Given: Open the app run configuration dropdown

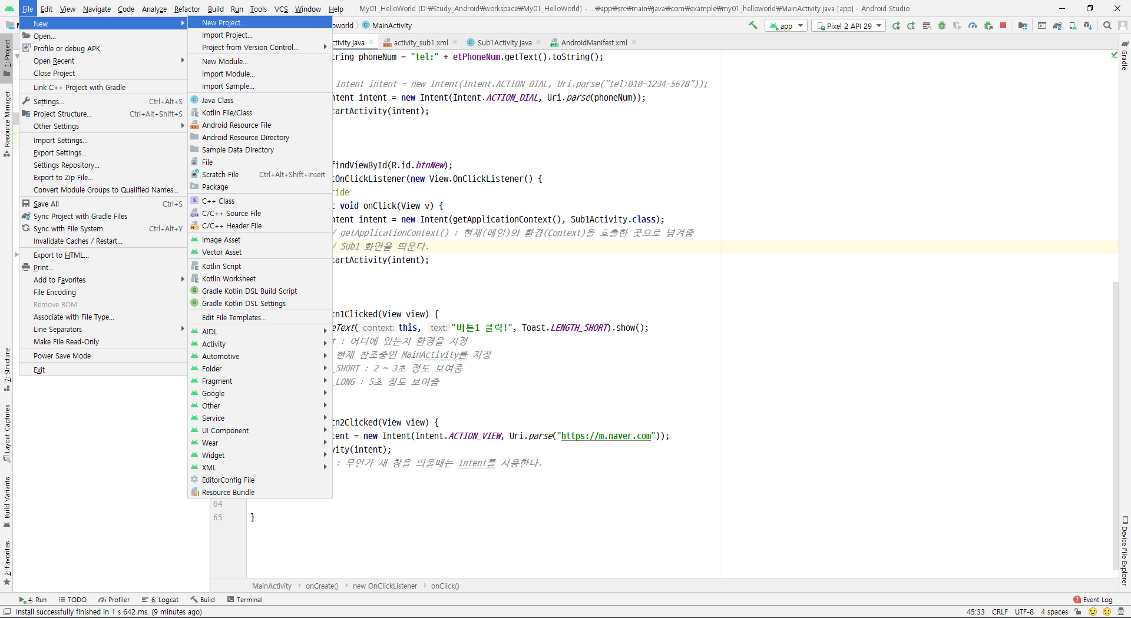Looking at the screenshot, I should (x=786, y=26).
